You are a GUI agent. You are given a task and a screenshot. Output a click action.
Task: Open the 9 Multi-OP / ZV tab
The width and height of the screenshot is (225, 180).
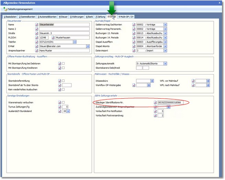pyautogui.click(x=127, y=16)
